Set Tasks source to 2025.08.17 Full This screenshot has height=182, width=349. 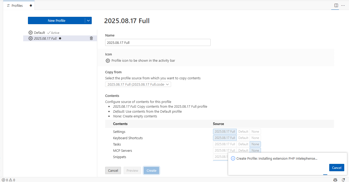pyautogui.click(x=225, y=144)
